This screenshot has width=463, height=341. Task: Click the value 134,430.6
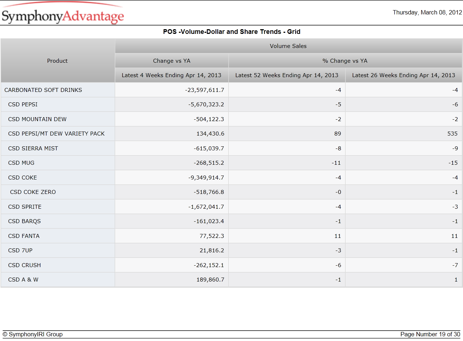point(210,134)
